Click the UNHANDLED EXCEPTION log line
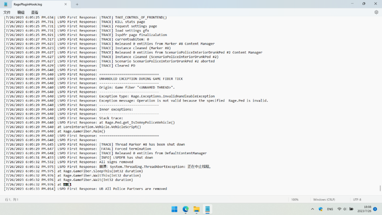Viewport: 382px width, 215px height. 141,79
